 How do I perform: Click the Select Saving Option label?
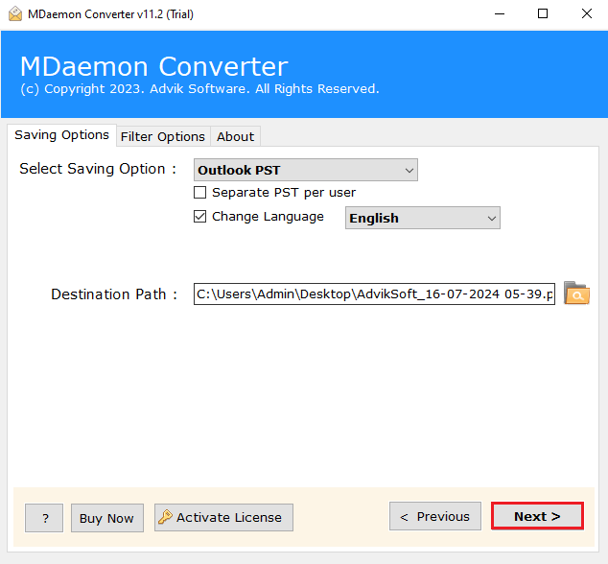[98, 169]
